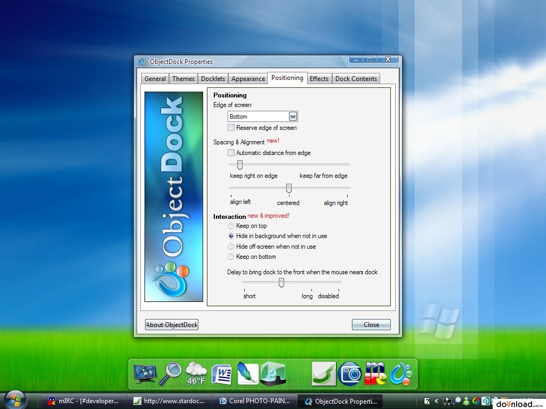Launch mIRC from the dock
The width and height of the screenshot is (546, 409).
[x=375, y=373]
